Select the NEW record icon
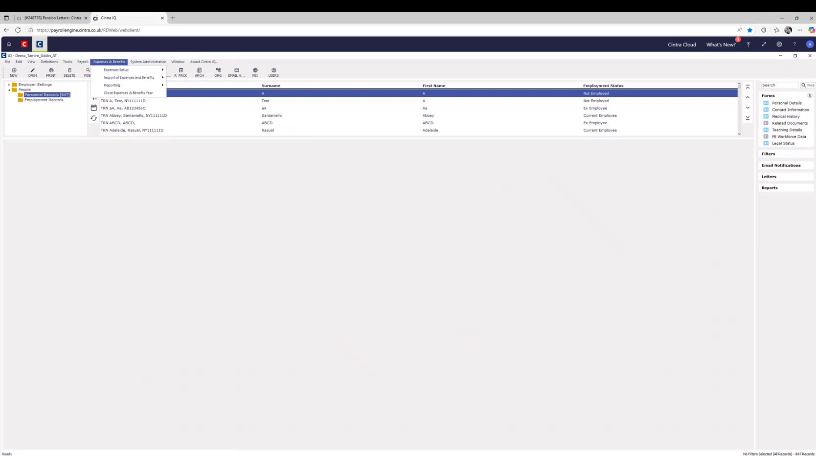816x456 pixels. click(13, 72)
